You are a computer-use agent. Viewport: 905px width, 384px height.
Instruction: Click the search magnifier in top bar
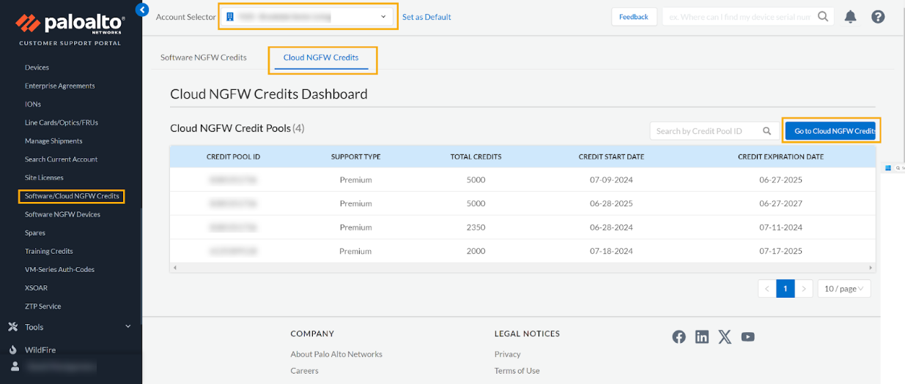[x=824, y=16]
